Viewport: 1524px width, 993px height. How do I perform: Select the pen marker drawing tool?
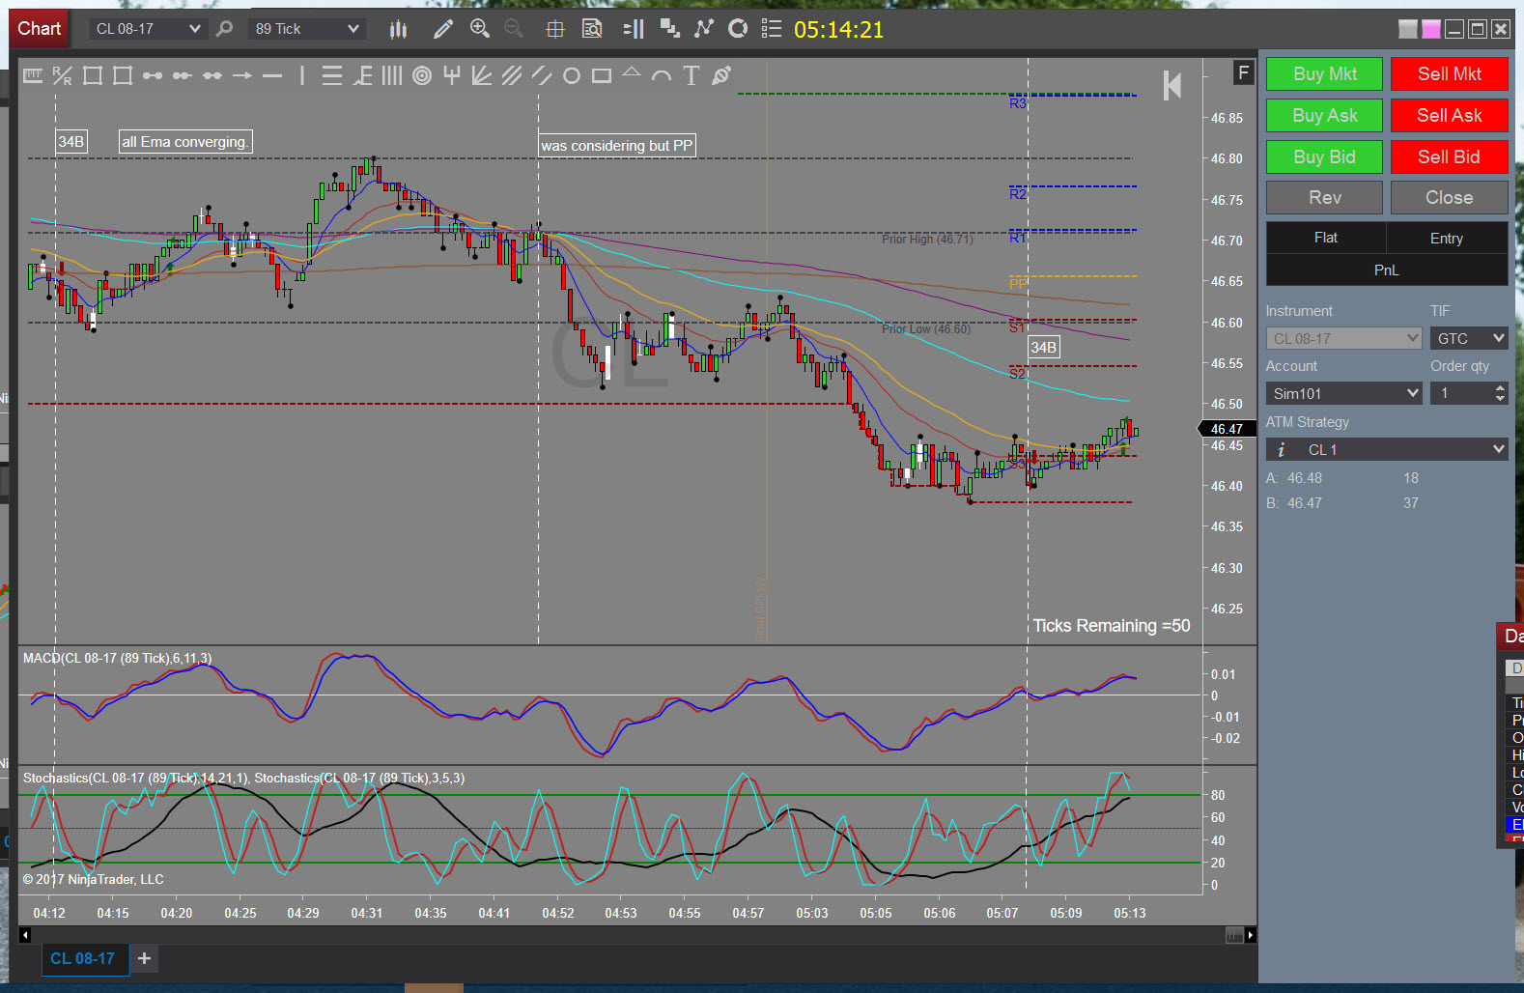pyautogui.click(x=721, y=75)
